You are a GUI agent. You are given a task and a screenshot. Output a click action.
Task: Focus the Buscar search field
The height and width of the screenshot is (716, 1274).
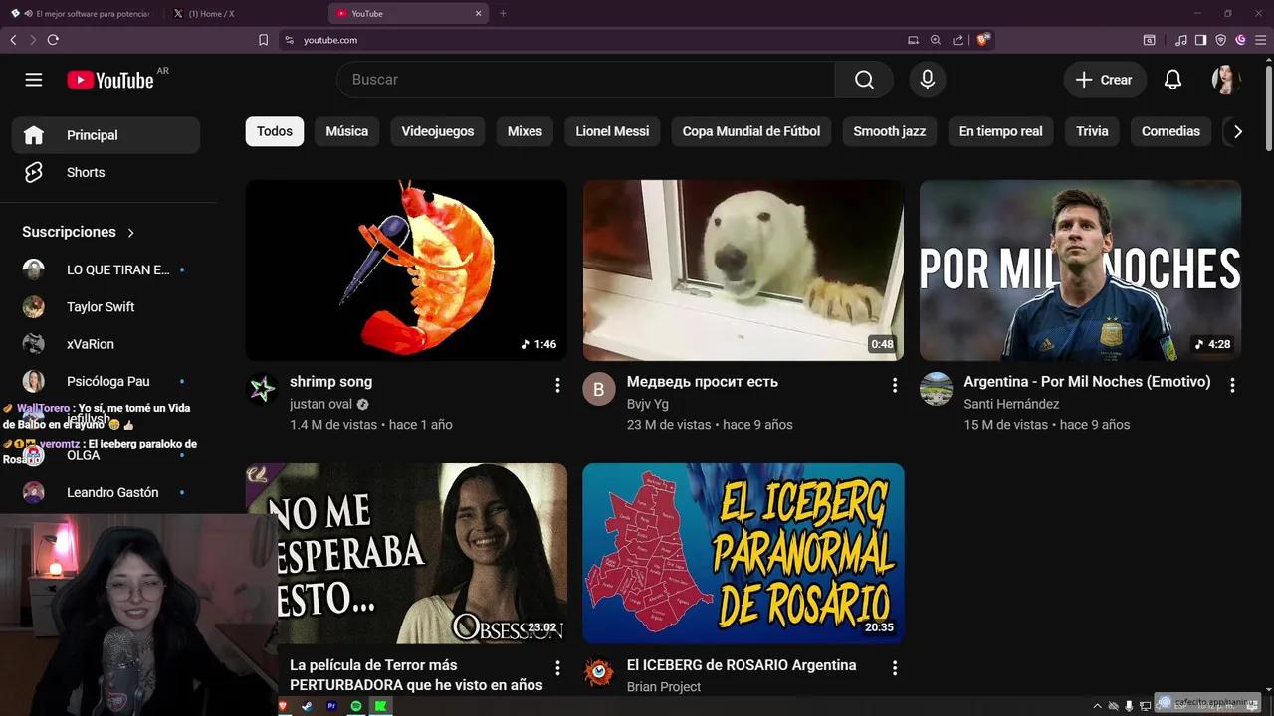coord(585,80)
